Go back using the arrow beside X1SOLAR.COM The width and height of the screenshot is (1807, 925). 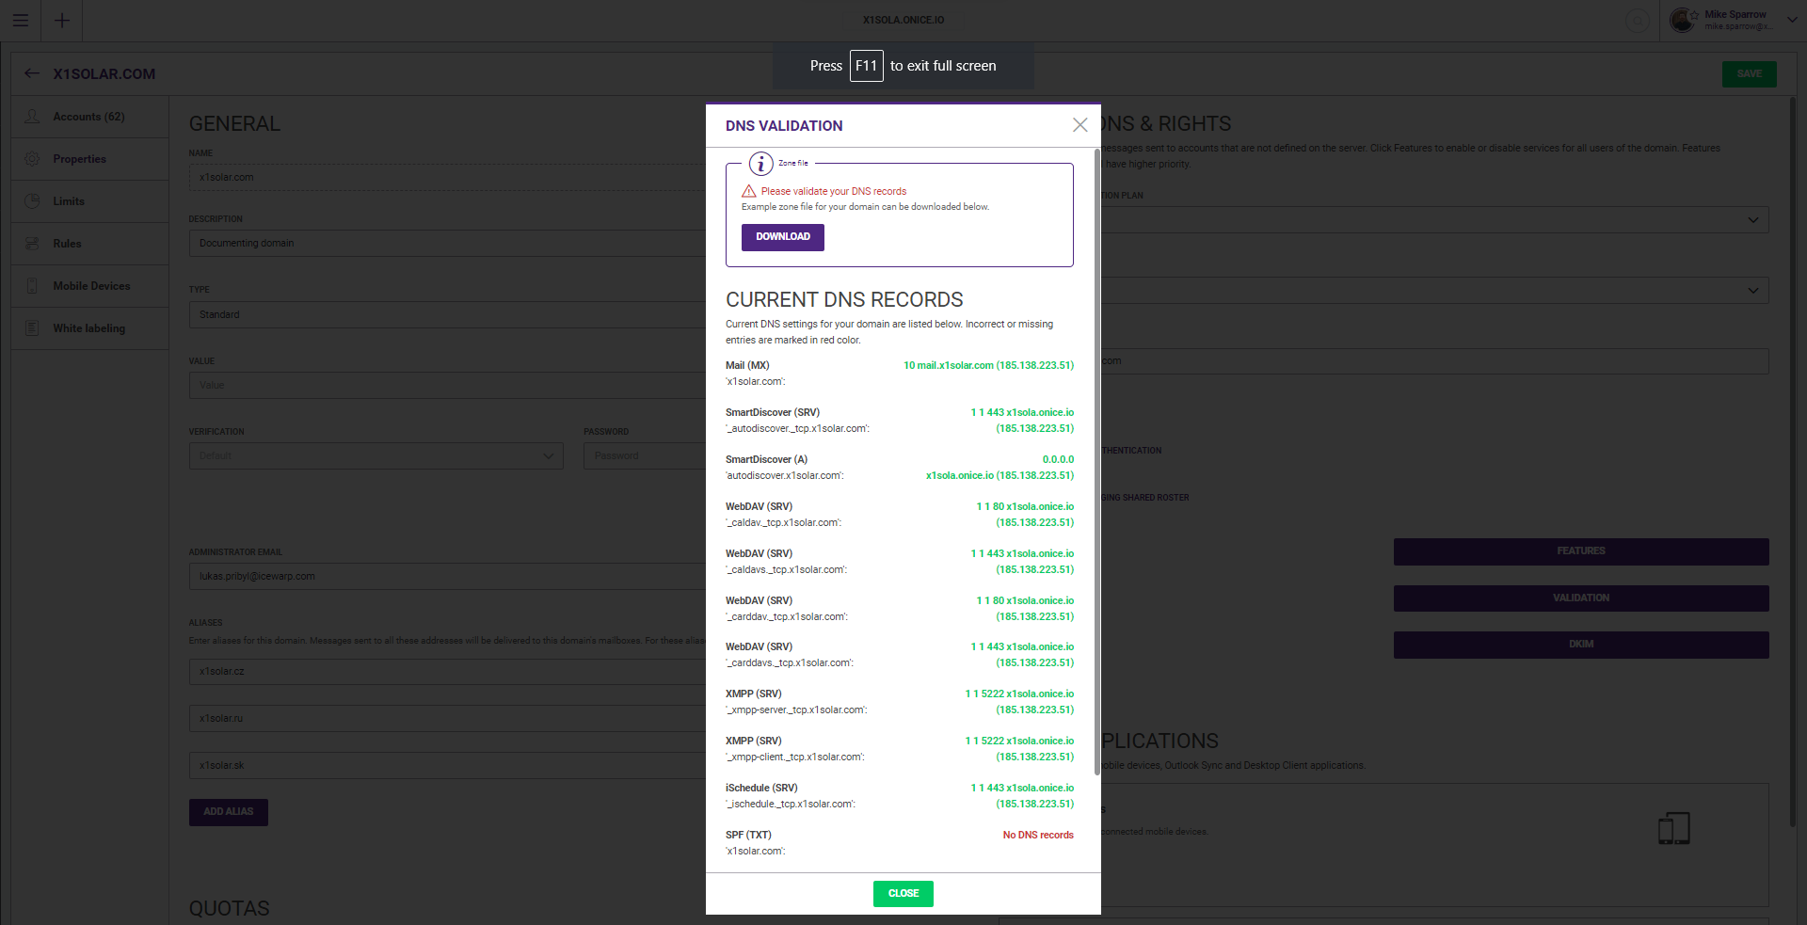[32, 73]
